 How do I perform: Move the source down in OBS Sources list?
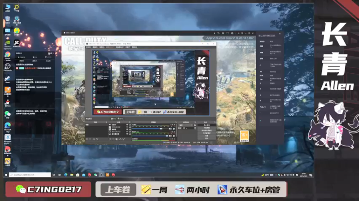pos(123,139)
